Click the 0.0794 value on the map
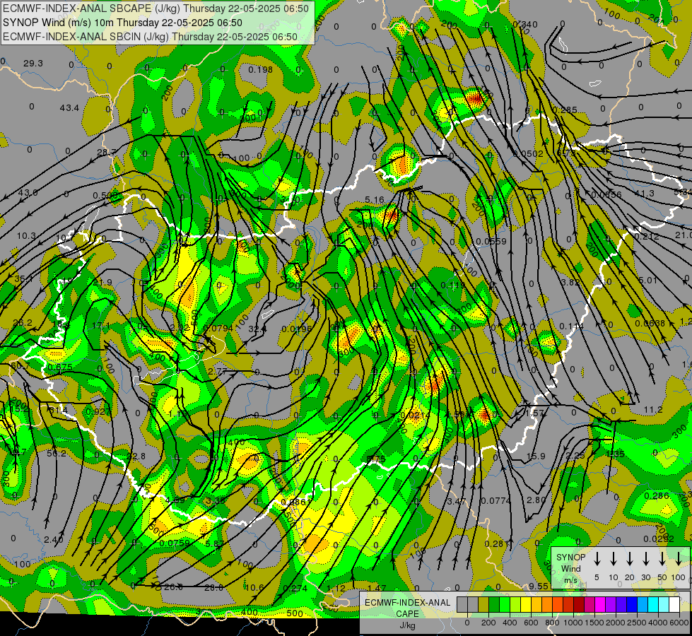This screenshot has height=636, width=692. click(218, 329)
